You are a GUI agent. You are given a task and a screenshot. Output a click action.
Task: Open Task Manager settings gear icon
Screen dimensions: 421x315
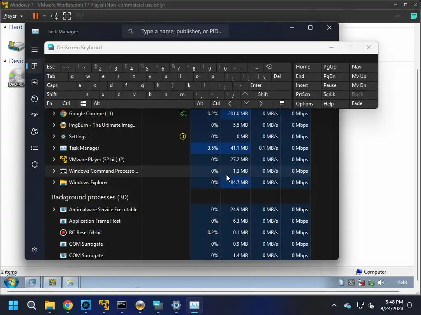click(x=35, y=250)
